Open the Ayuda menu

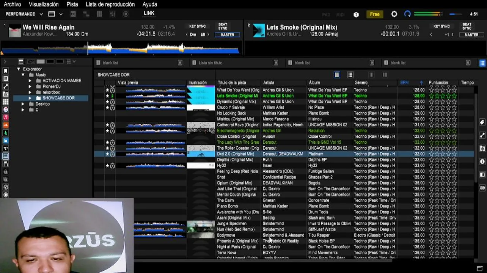click(150, 4)
